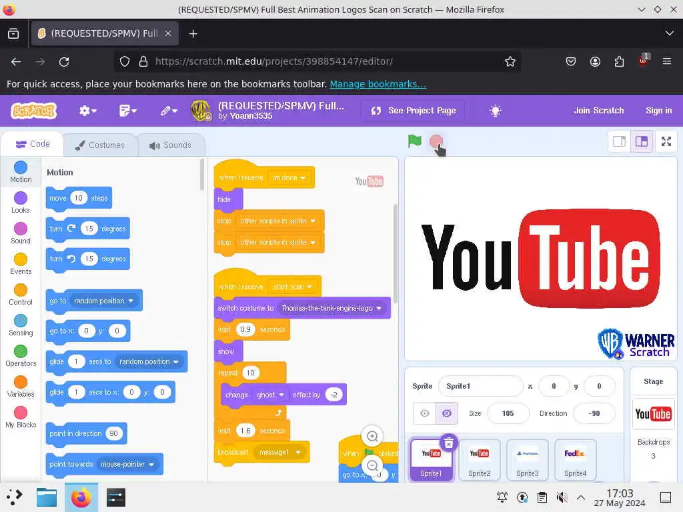Select the Events block category
This screenshot has height=512, width=683.
[21, 264]
